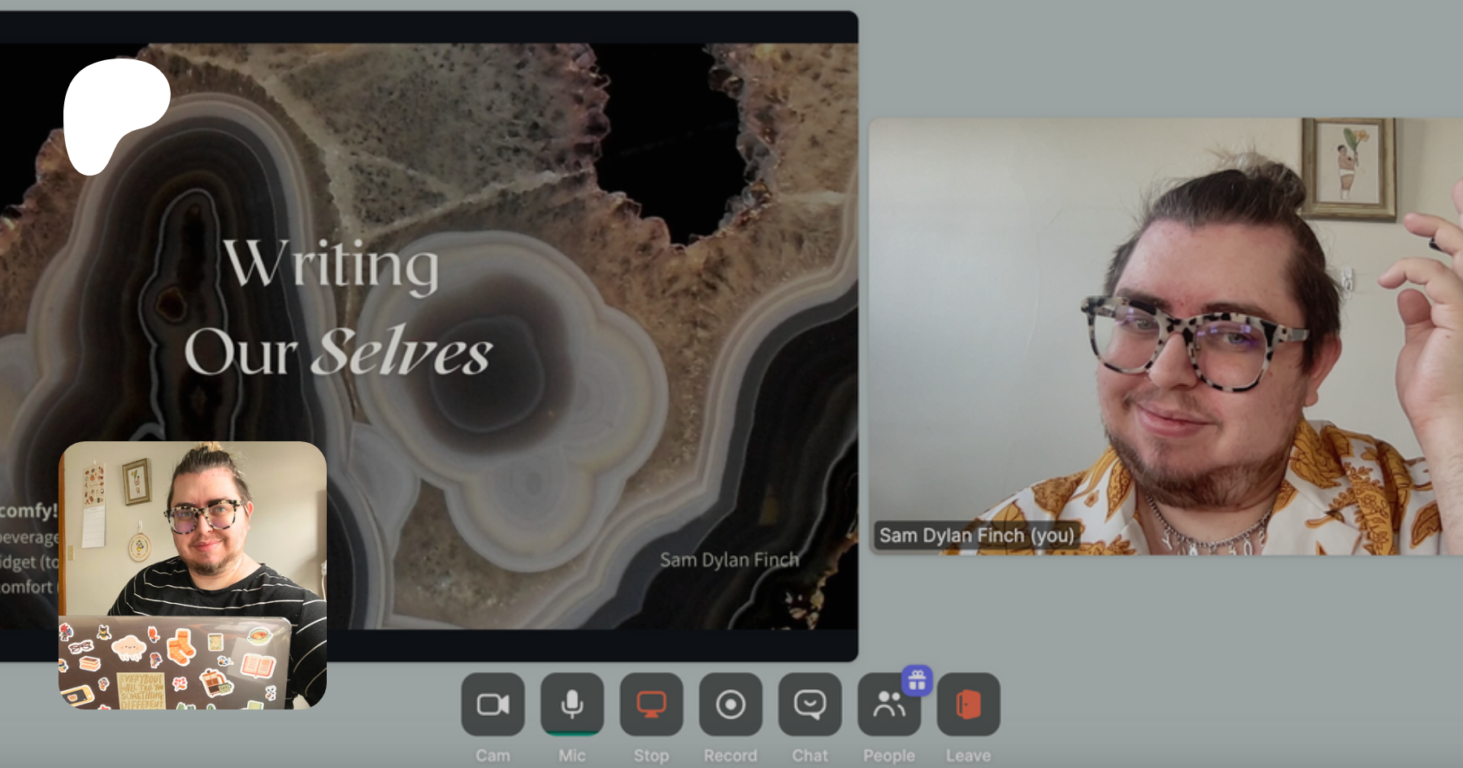Select the striped-shirt self-view thumbnail
1463x768 pixels.
193,575
